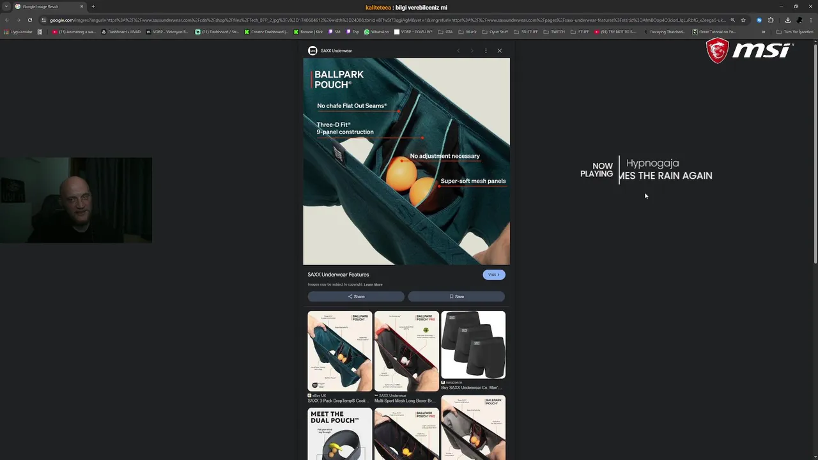Expand the 3D STUFF bookmarks folder
Image resolution: width=818 pixels, height=460 pixels.
(x=527, y=32)
